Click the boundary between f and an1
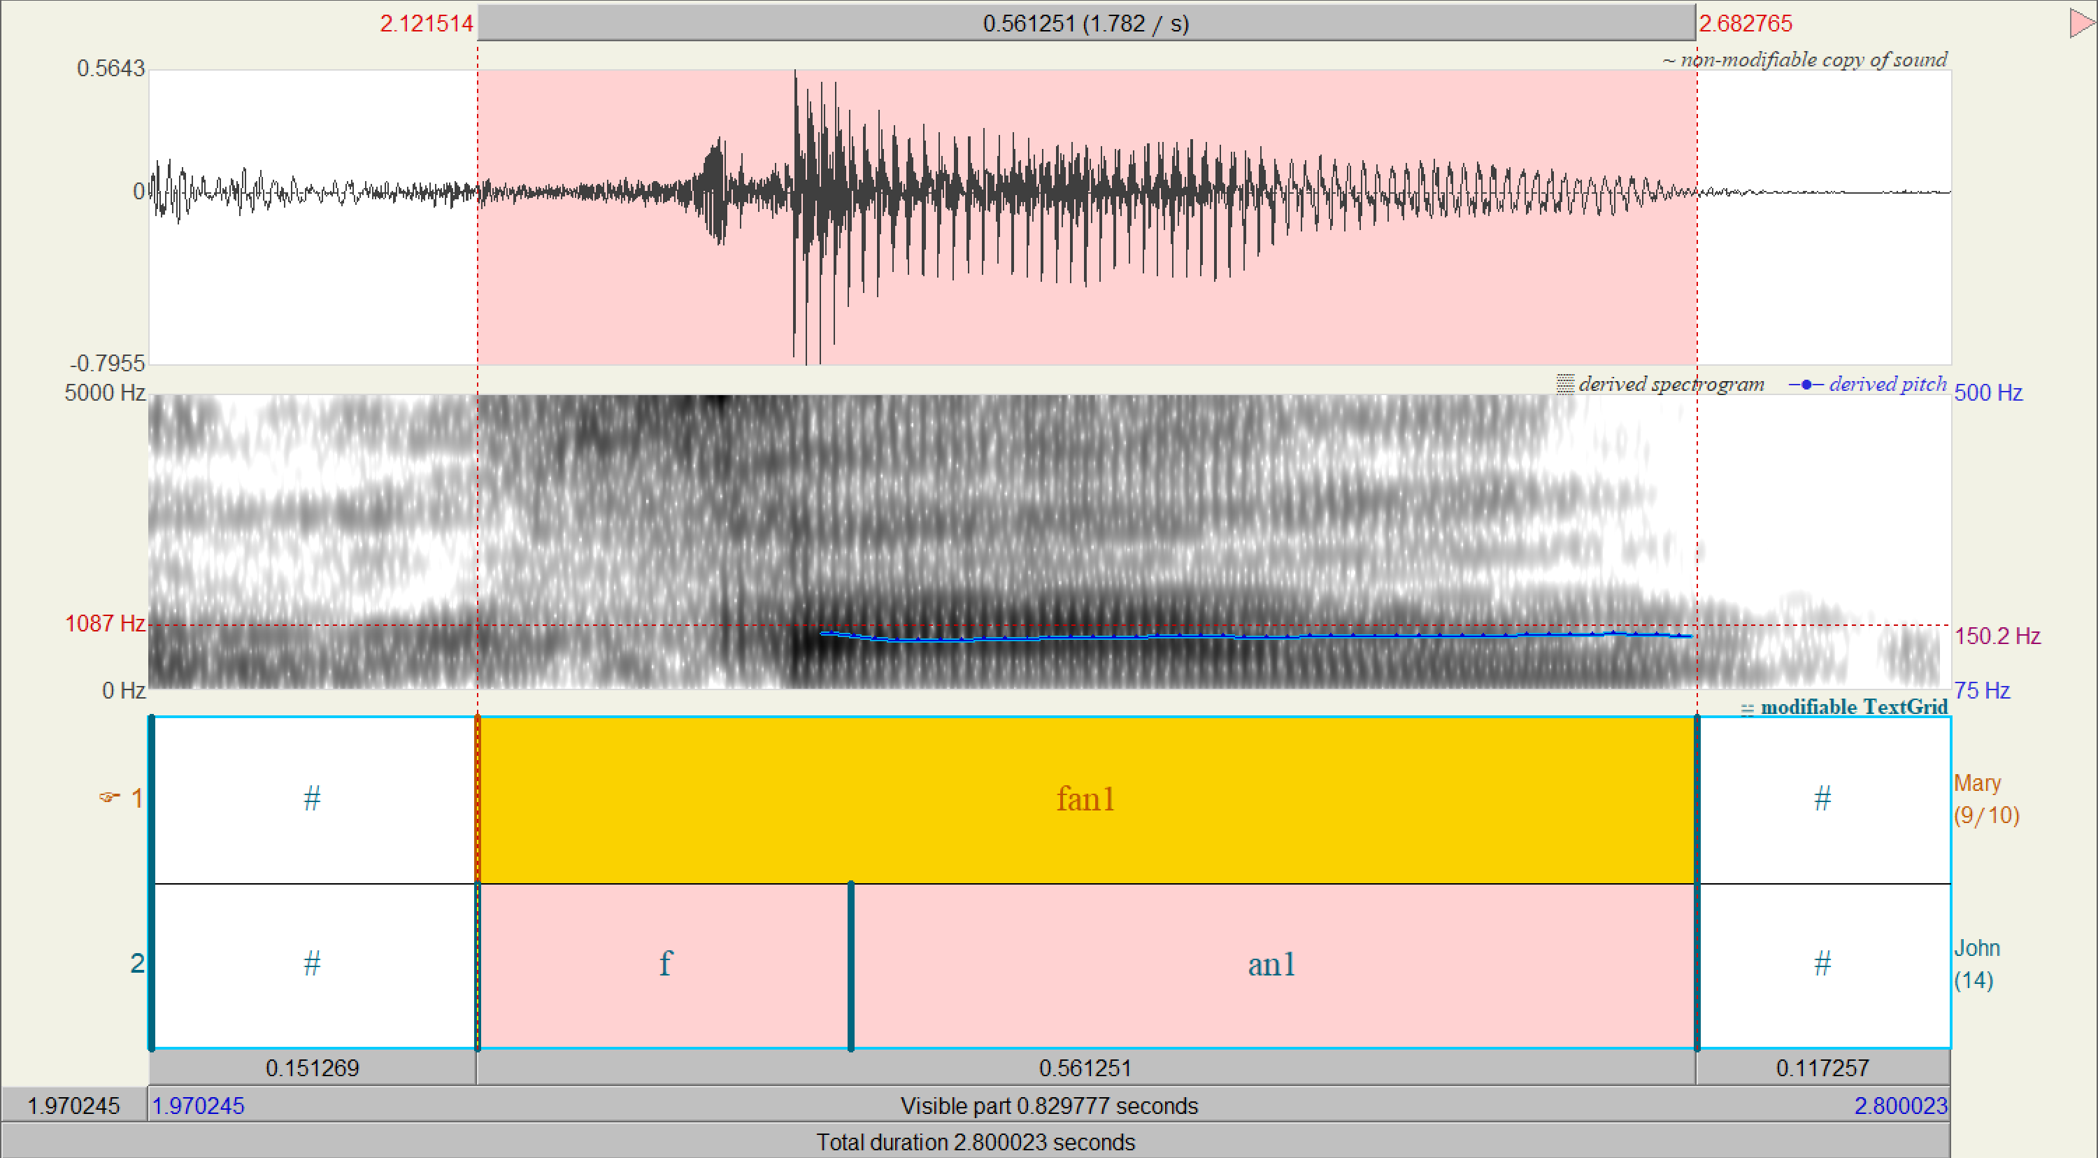Screen dimensions: 2098x1158 click(x=850, y=965)
